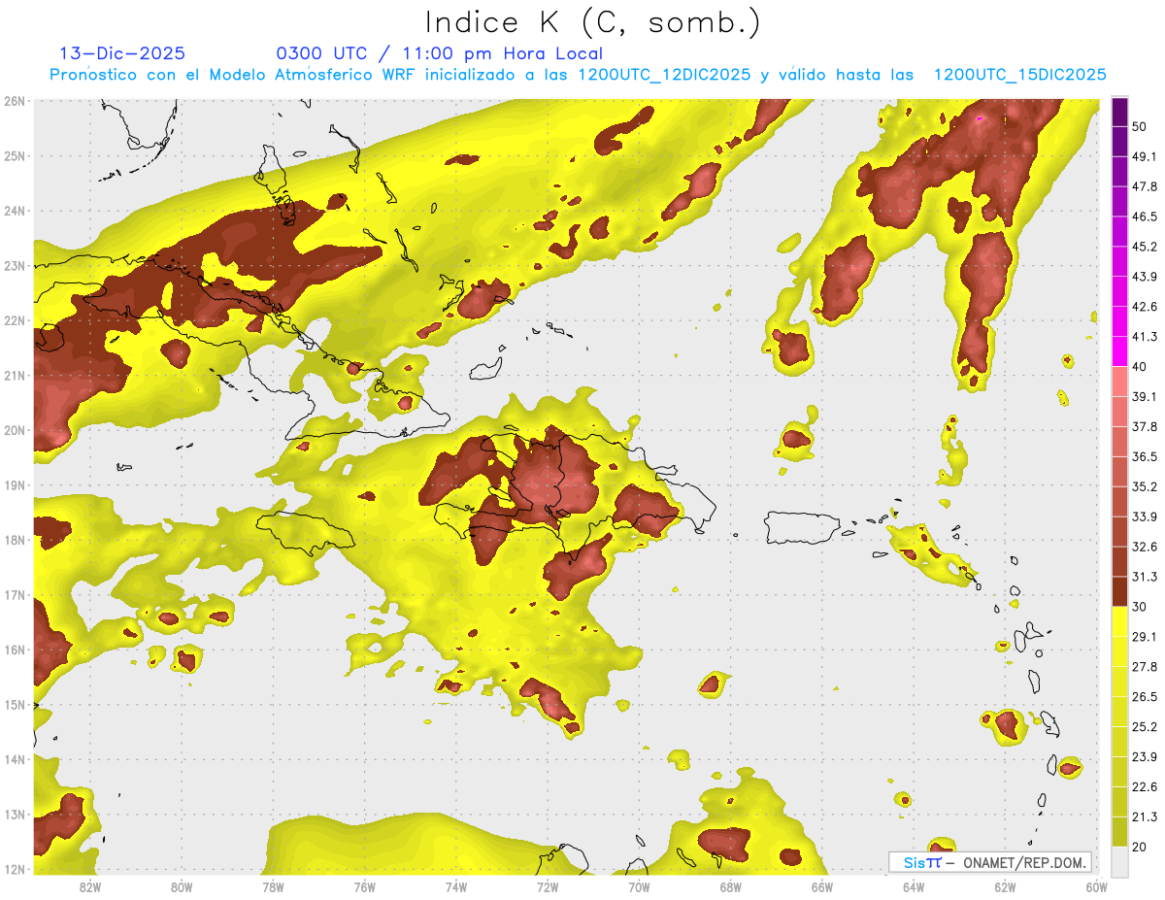
Task: Click the latitude label "16N"
Action: (14, 650)
